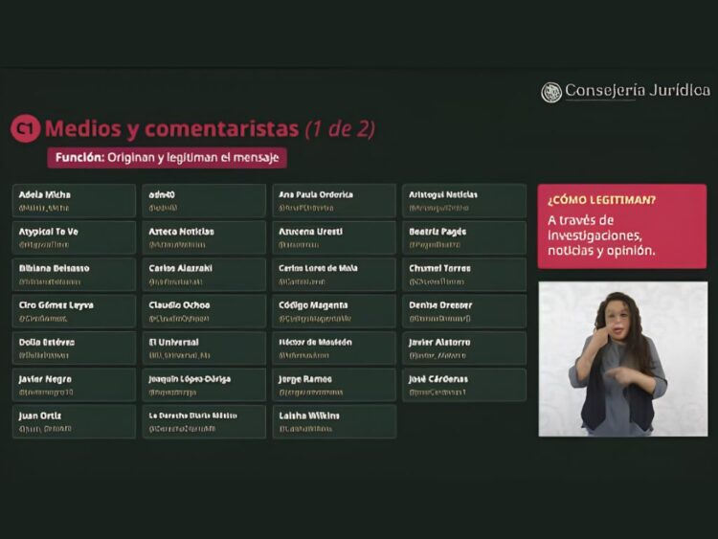
Task: Select the Ciro Gómez Leyva card
Action: click(74, 311)
